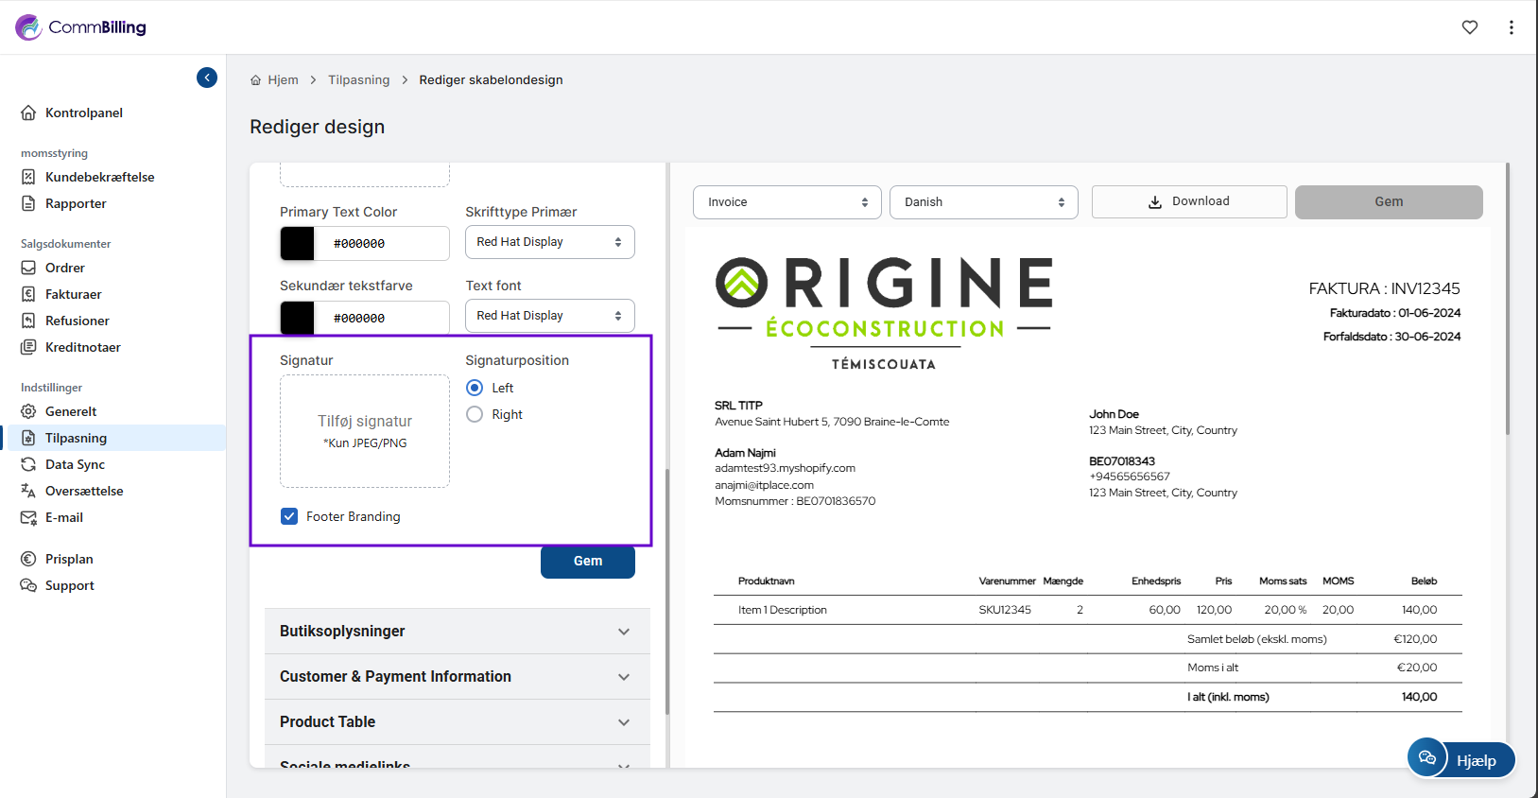Open the Skrifttype Primær font dropdown
This screenshot has height=798, width=1538.
click(549, 242)
